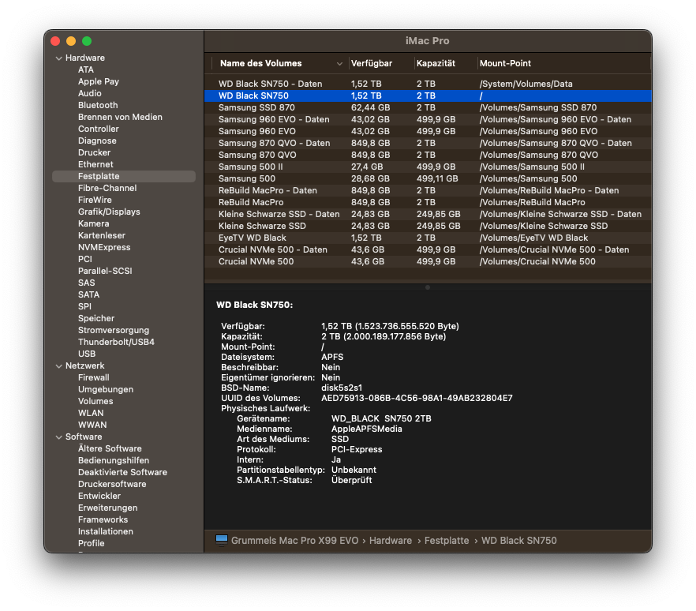The width and height of the screenshot is (696, 611).
Task: Open Firewall under Netzwerk
Action: (94, 377)
